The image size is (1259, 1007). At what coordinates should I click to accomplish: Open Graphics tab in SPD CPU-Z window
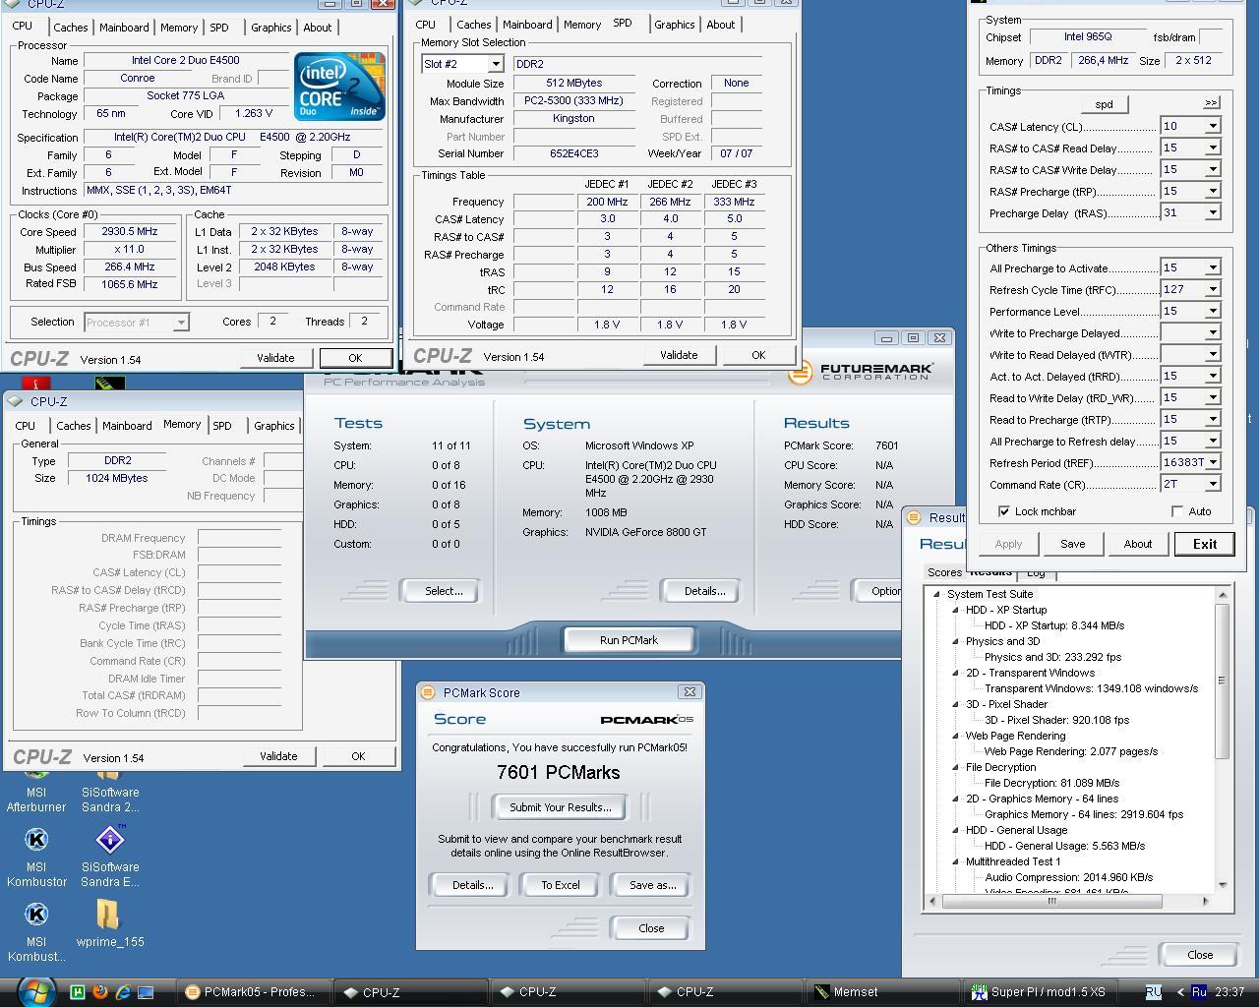[x=675, y=25]
